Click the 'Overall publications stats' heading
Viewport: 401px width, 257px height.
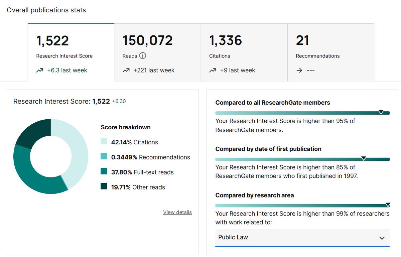tap(46, 10)
